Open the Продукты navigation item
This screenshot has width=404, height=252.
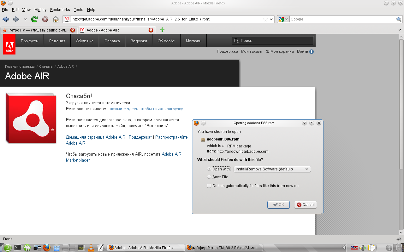point(30,41)
